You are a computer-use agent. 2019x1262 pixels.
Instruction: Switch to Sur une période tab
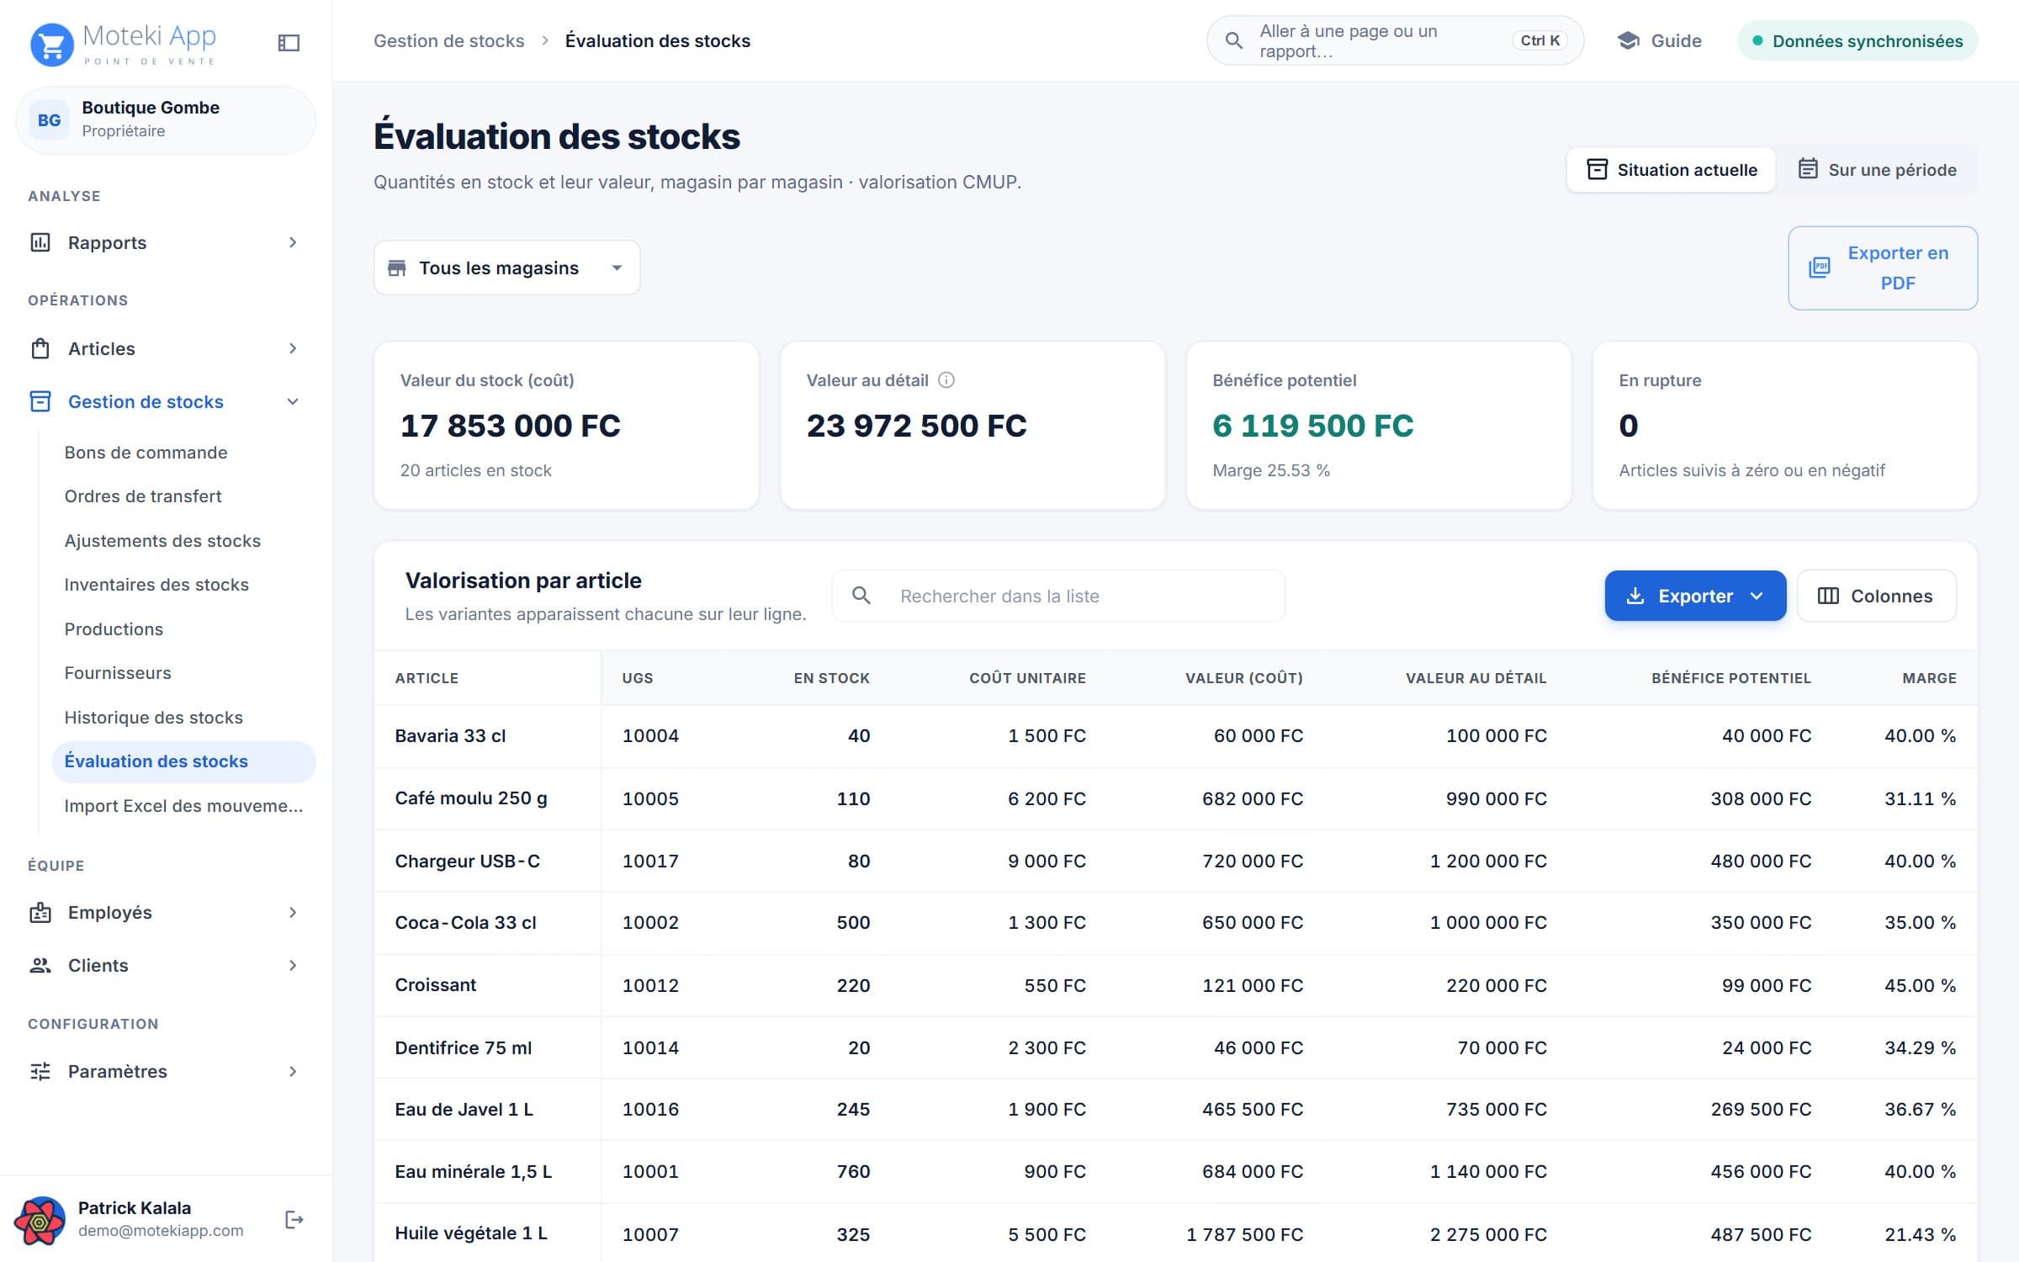pos(1877,170)
